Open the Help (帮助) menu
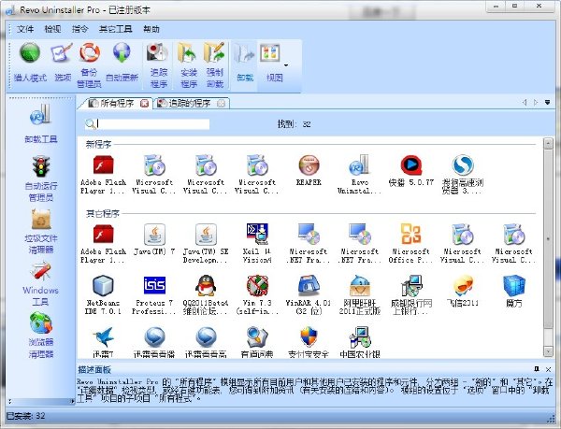The width and height of the screenshot is (561, 429). click(151, 29)
